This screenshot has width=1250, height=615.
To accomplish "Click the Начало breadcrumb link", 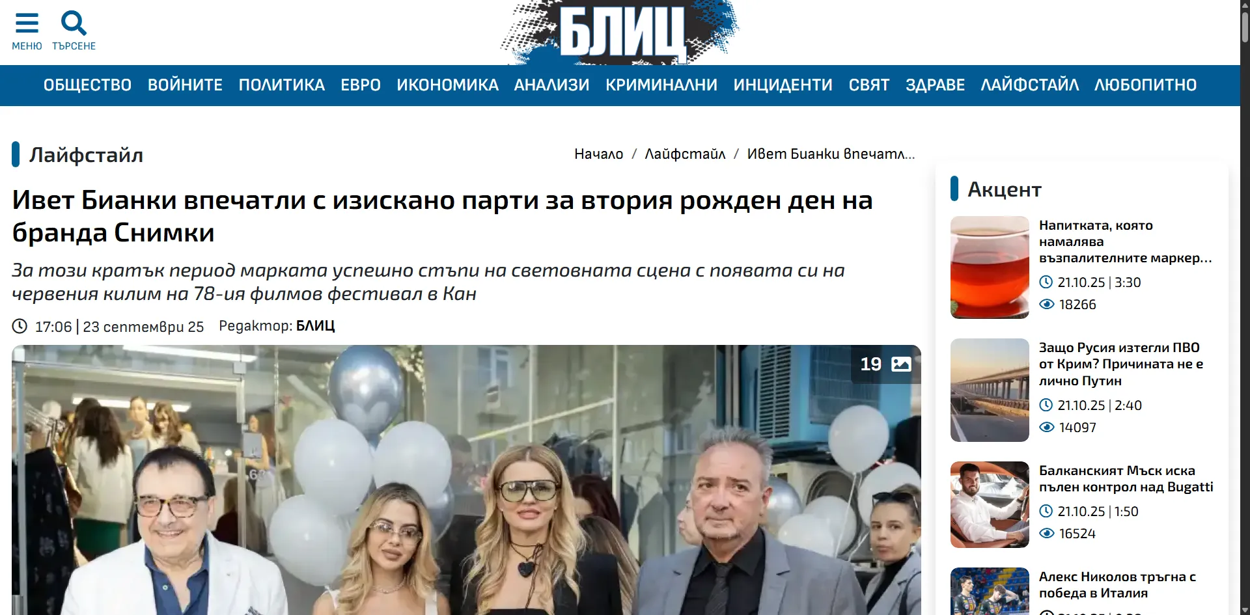I will [x=598, y=154].
